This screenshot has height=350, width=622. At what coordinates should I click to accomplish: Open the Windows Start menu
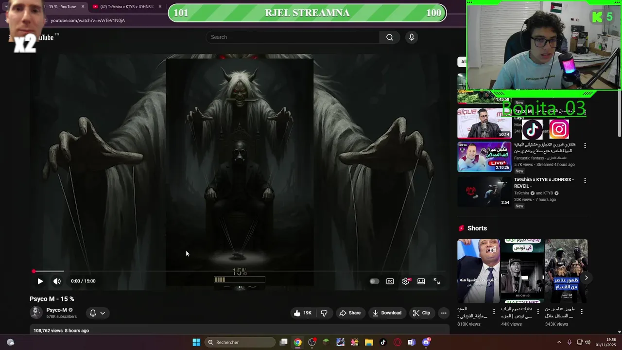pos(196,342)
